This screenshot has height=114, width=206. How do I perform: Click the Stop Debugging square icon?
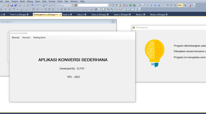tap(155, 5)
